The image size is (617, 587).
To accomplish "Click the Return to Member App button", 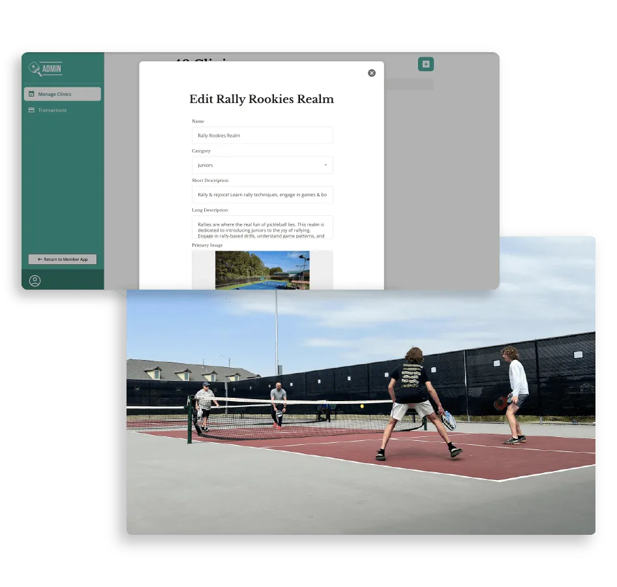I will click(62, 259).
